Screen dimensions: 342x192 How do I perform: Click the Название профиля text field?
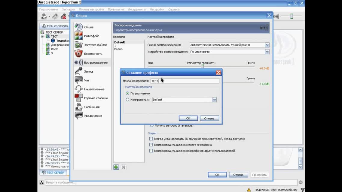(x=185, y=81)
